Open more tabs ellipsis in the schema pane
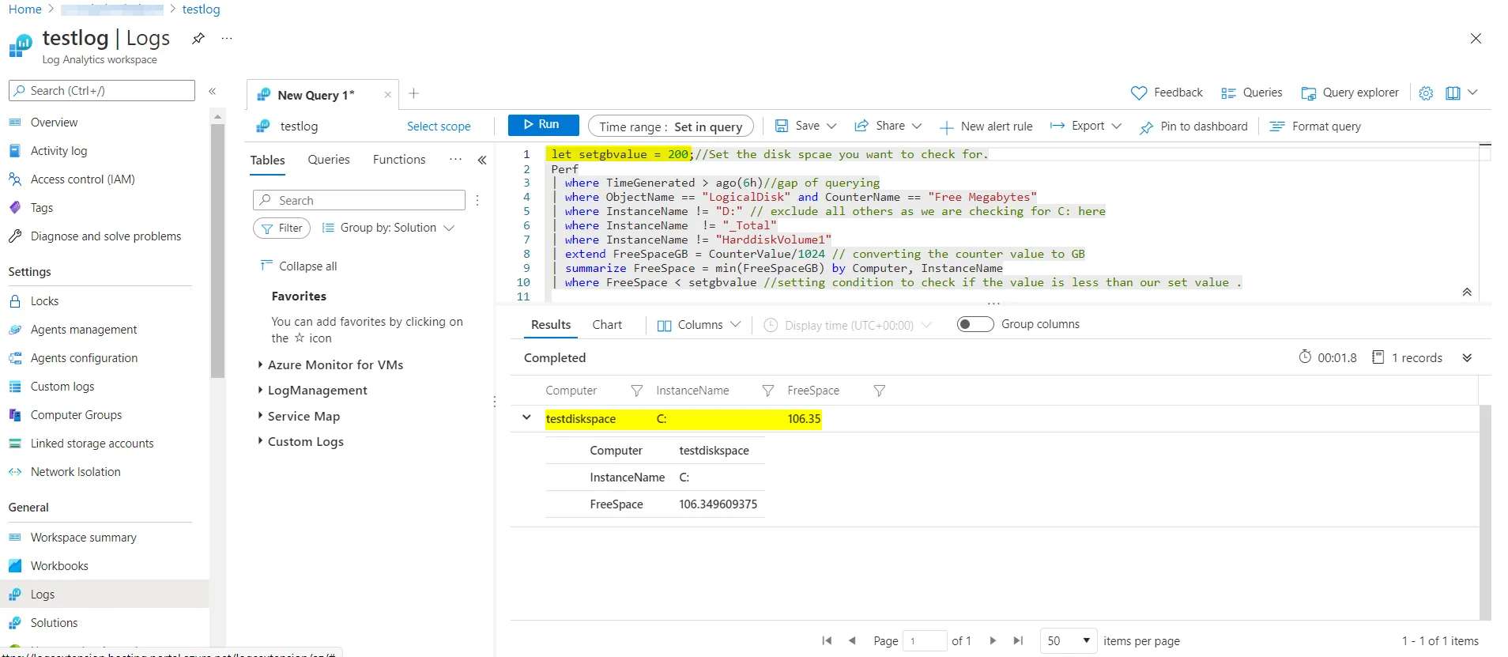1508x657 pixels. coord(455,160)
